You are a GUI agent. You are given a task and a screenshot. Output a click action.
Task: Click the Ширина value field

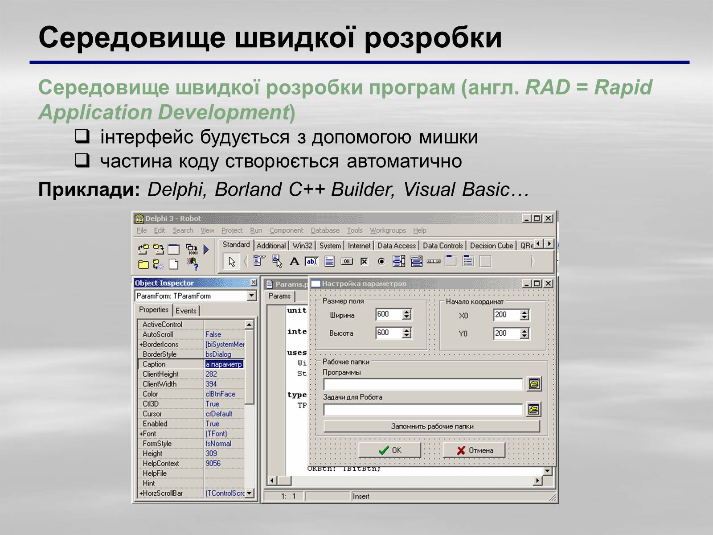(x=389, y=314)
